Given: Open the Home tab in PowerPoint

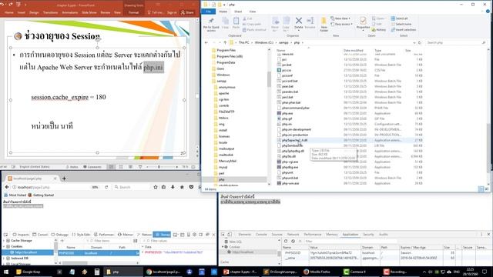Looking at the screenshot, I should pos(9,12).
